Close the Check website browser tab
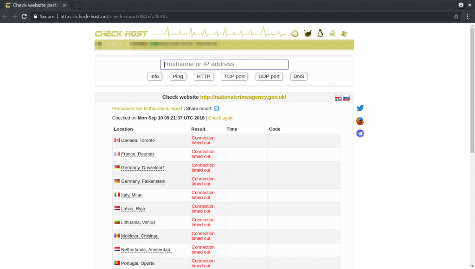Screen dimensions: 475x269 point(64,5)
